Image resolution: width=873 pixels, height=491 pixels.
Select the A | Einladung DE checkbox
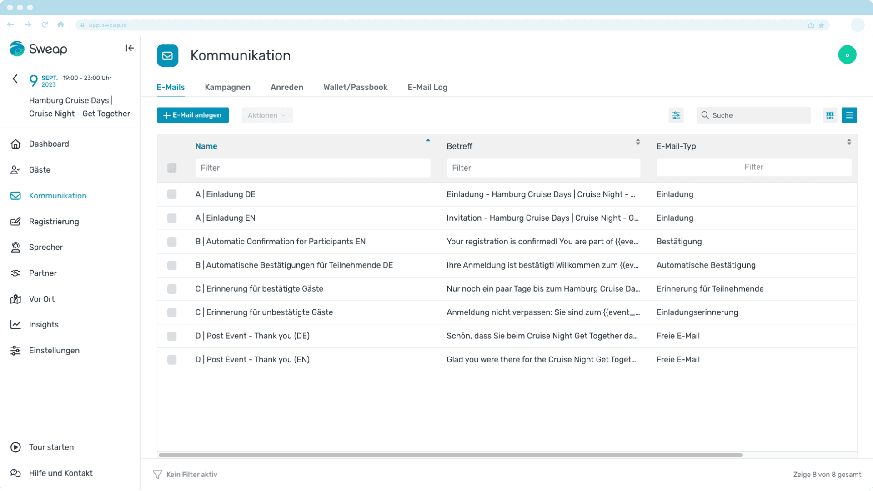coord(172,194)
